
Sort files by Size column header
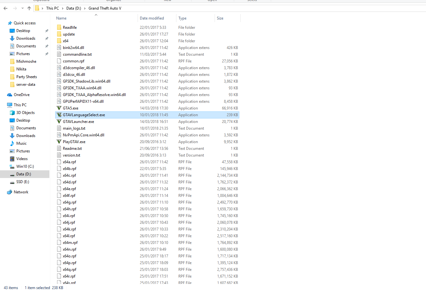[220, 18]
